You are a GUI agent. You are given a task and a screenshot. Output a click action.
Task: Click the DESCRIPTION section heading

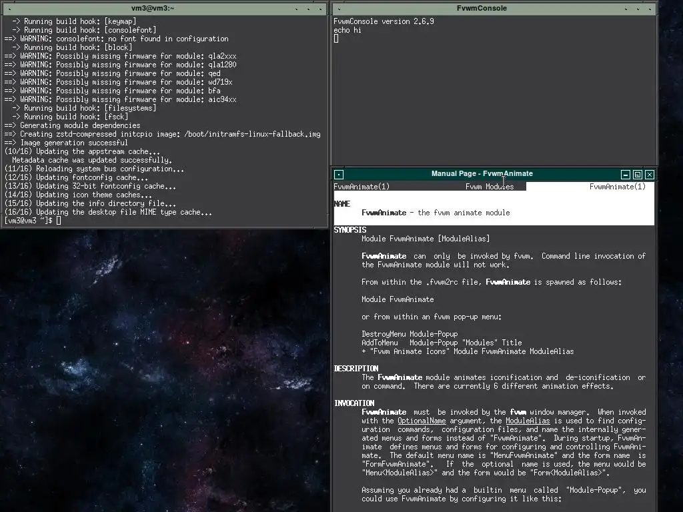356,369
